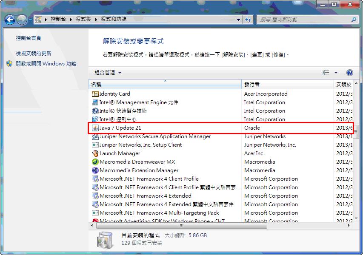This screenshot has width=363, height=255.
Task: Open the 檢視安裝的更新 link
Action: 34,54
